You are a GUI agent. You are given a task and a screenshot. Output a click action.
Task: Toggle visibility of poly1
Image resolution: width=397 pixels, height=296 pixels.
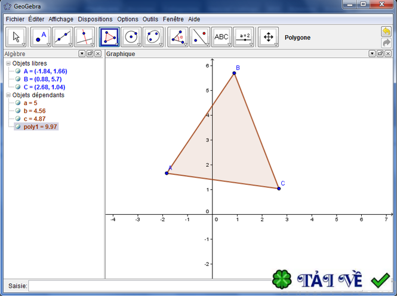tap(18, 127)
